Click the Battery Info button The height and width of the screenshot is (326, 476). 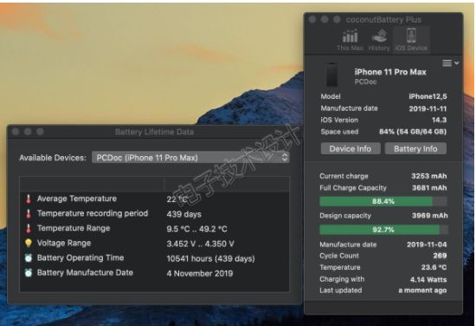pyautogui.click(x=415, y=149)
